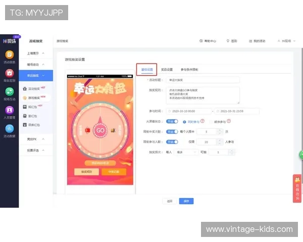Open 雷红包 entry icon
Viewport: 303px width, 242px height.
[25, 116]
